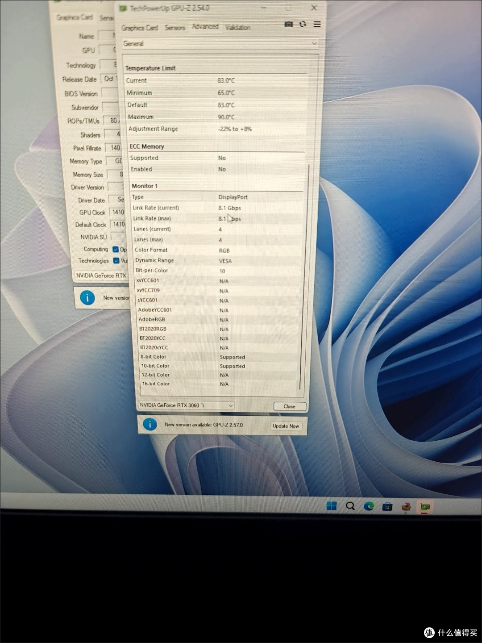Select the Maximum 90.0°C row
This screenshot has width=482, height=643.
tap(217, 117)
